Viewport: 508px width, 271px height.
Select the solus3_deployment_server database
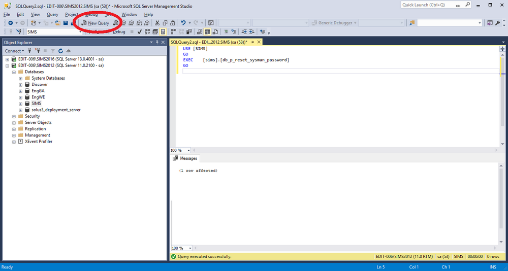click(x=56, y=110)
